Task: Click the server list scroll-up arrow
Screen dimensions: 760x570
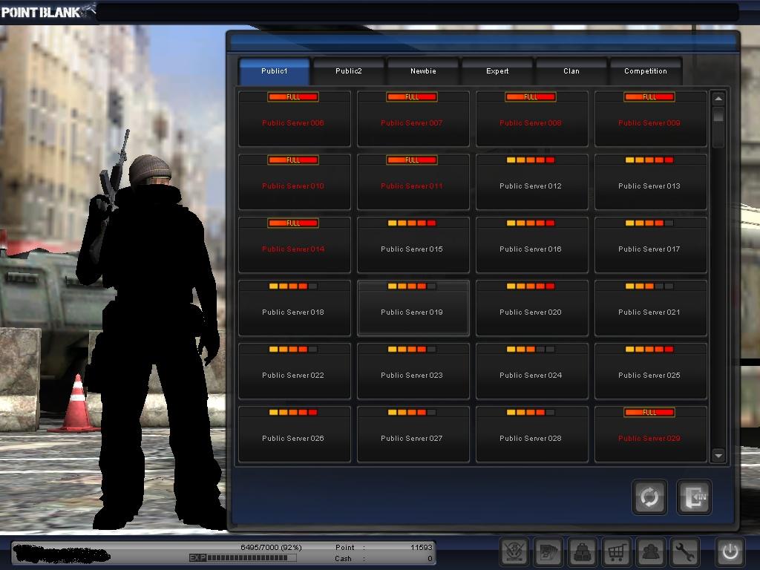Action: (x=718, y=99)
